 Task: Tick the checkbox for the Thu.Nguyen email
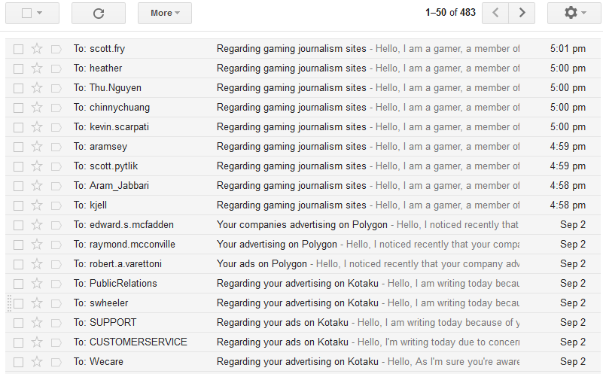pos(18,88)
